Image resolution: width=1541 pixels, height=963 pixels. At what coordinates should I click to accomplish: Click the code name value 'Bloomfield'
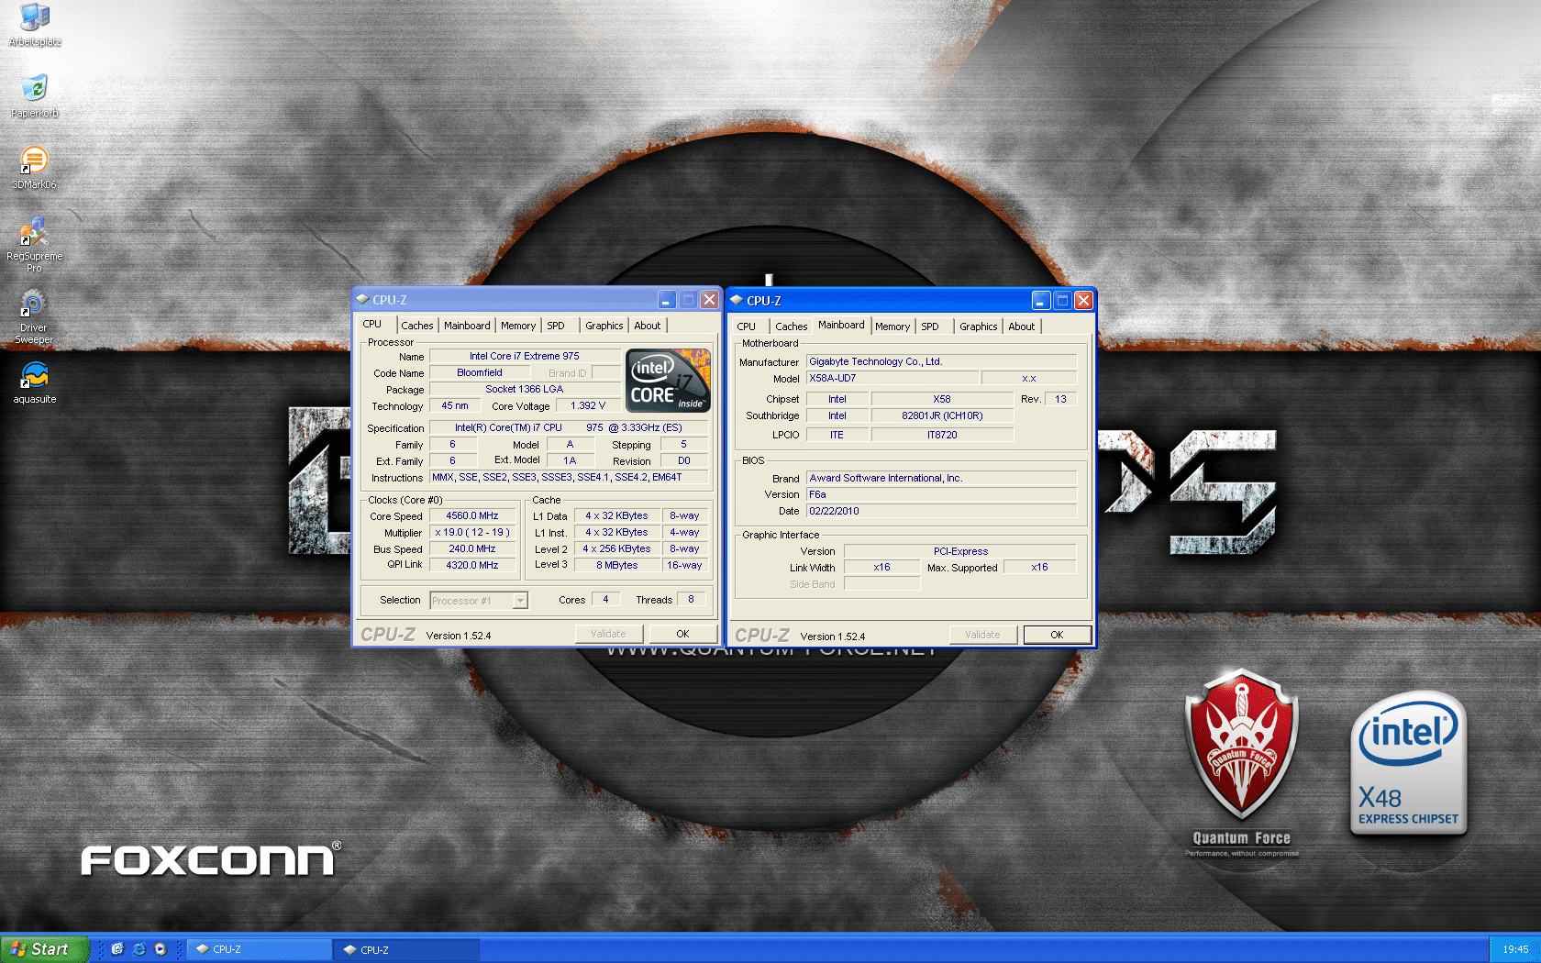480,372
